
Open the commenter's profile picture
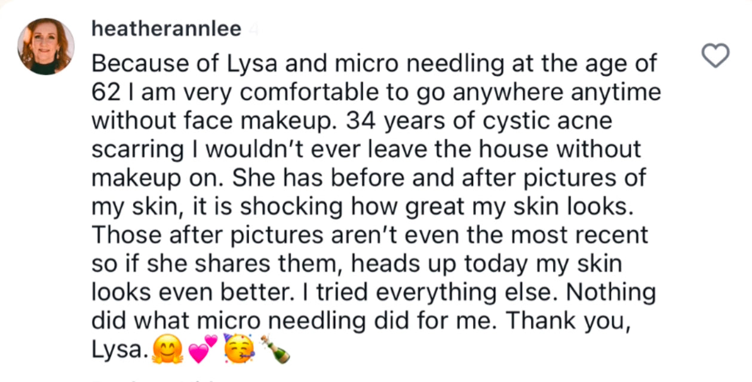pos(46,46)
